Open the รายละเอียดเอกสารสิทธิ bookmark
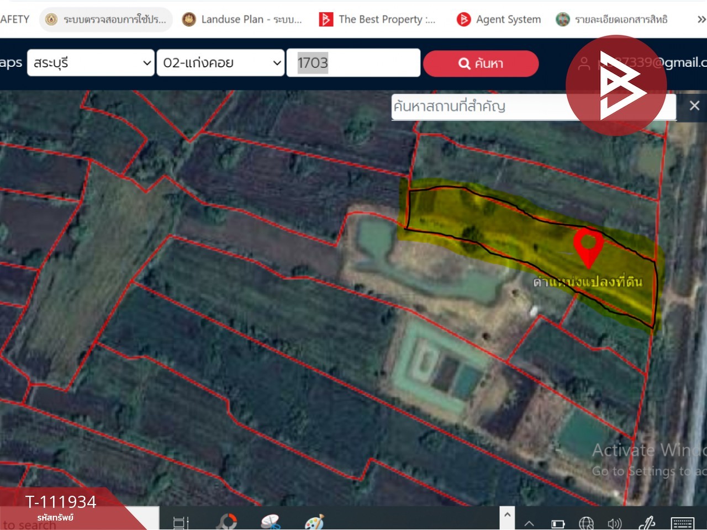Screen dimensions: 707x530 coord(612,19)
